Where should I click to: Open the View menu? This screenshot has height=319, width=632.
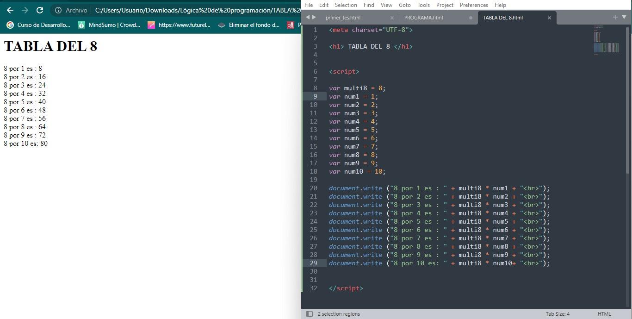point(386,5)
